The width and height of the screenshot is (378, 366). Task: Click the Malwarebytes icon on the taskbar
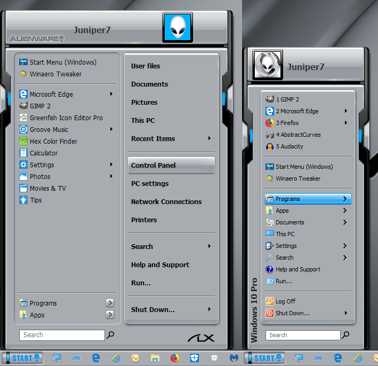pyautogui.click(x=234, y=358)
